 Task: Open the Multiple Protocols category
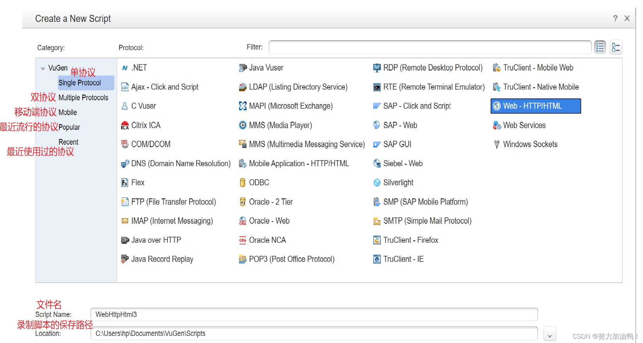(x=83, y=97)
